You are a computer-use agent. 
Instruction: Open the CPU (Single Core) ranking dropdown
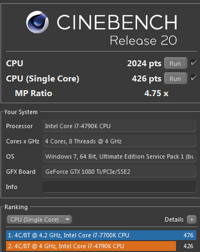tap(39, 219)
